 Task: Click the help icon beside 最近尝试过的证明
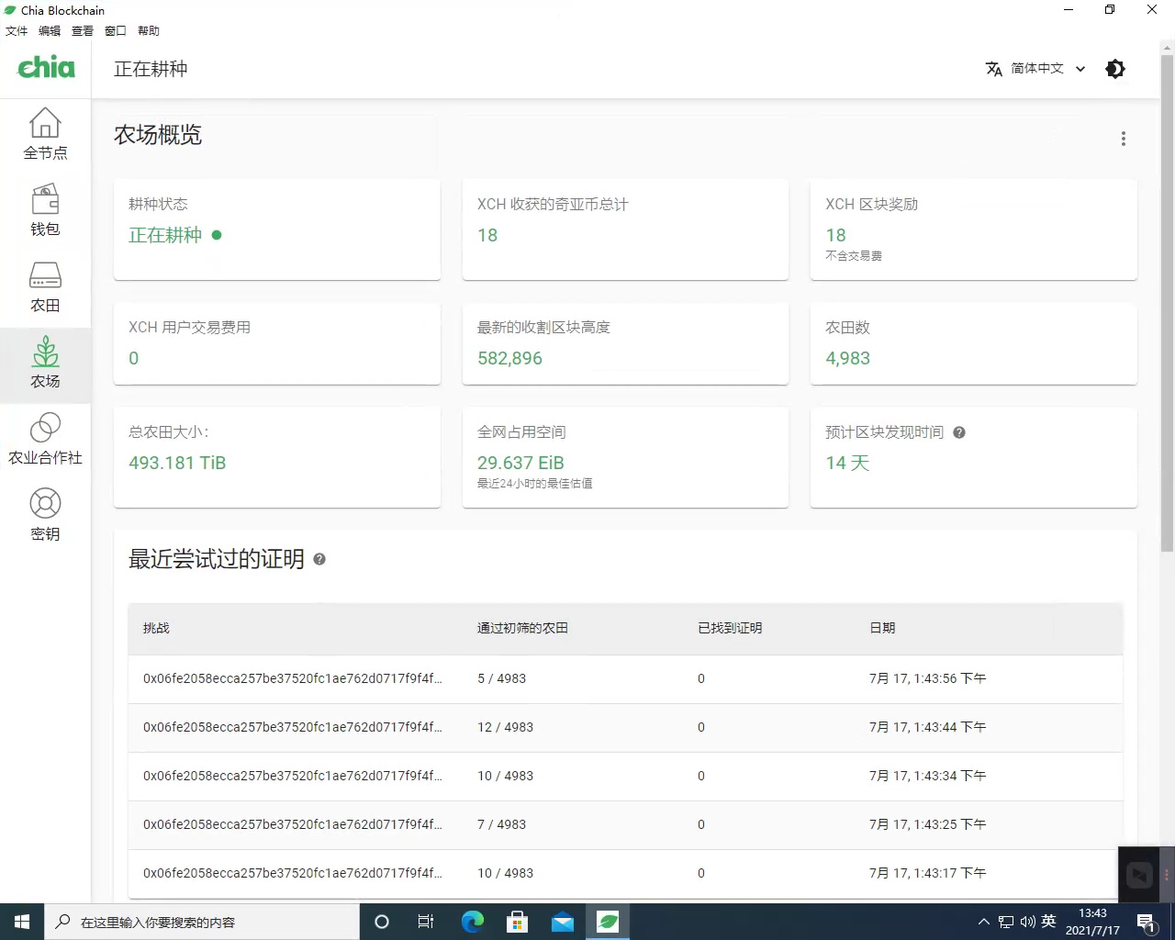point(319,559)
